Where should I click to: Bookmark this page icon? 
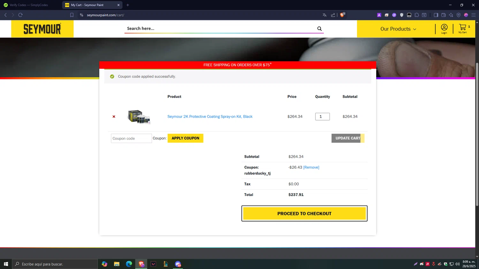[72, 15]
